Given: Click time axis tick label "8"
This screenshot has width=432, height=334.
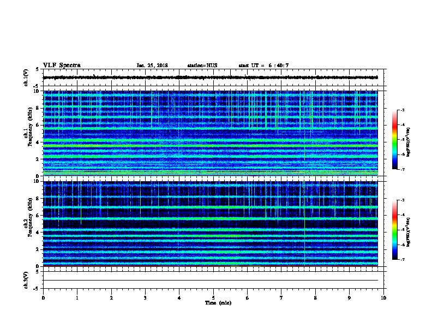Looking at the screenshot, I should click(315, 298).
